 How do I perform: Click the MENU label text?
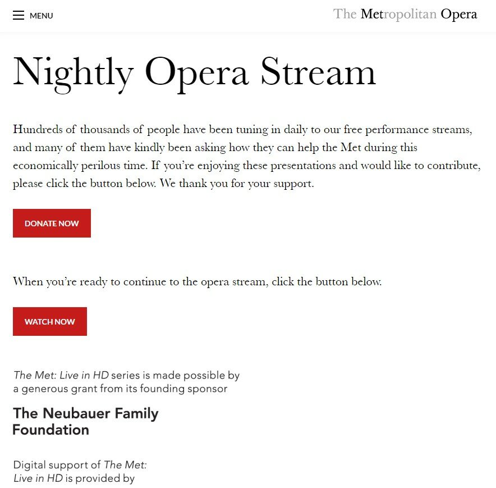click(x=42, y=16)
